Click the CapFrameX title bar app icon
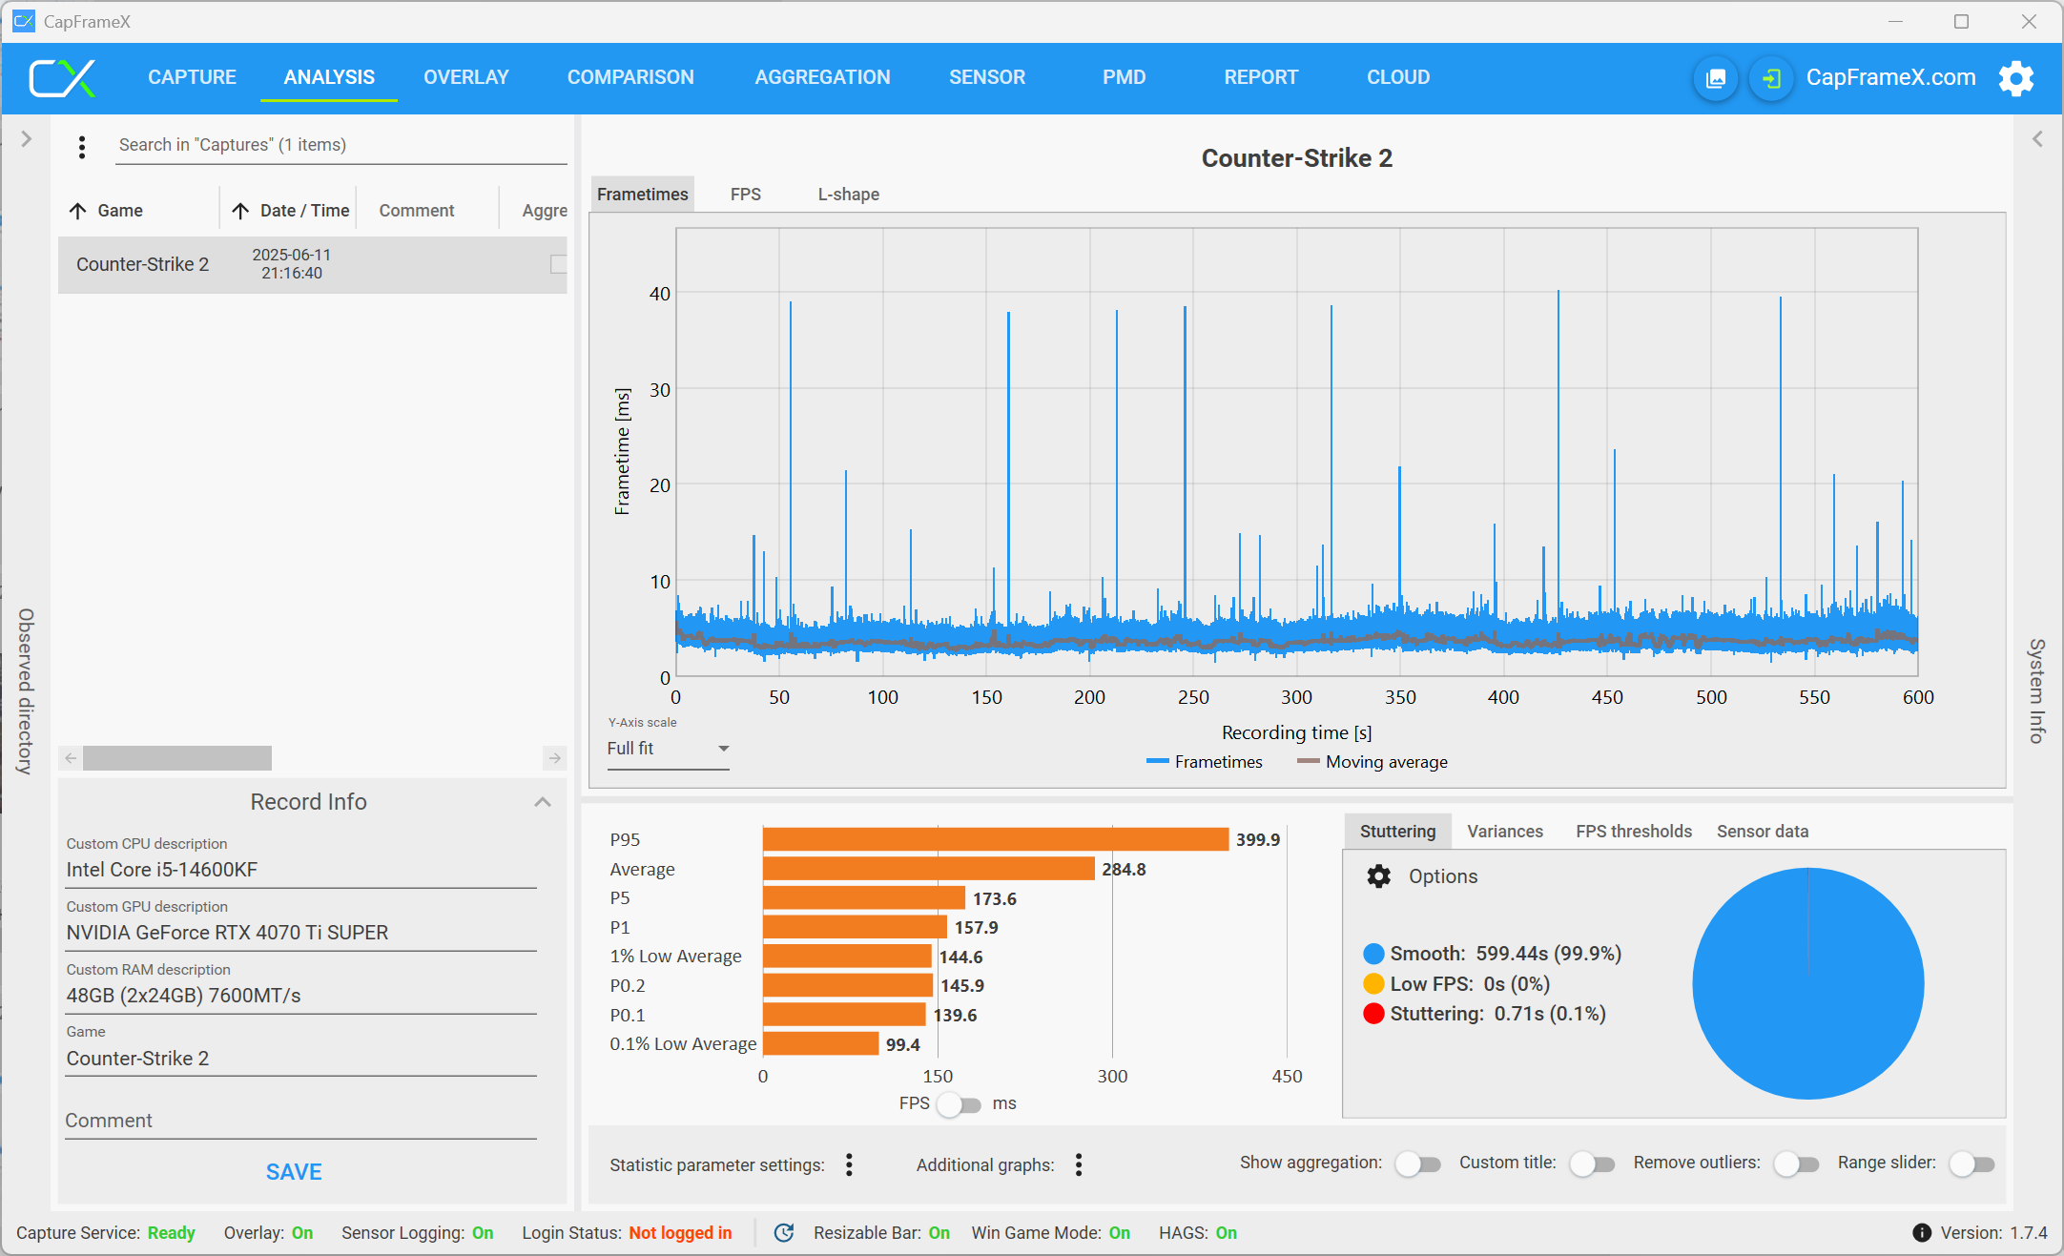2064x1256 pixels. (x=24, y=21)
